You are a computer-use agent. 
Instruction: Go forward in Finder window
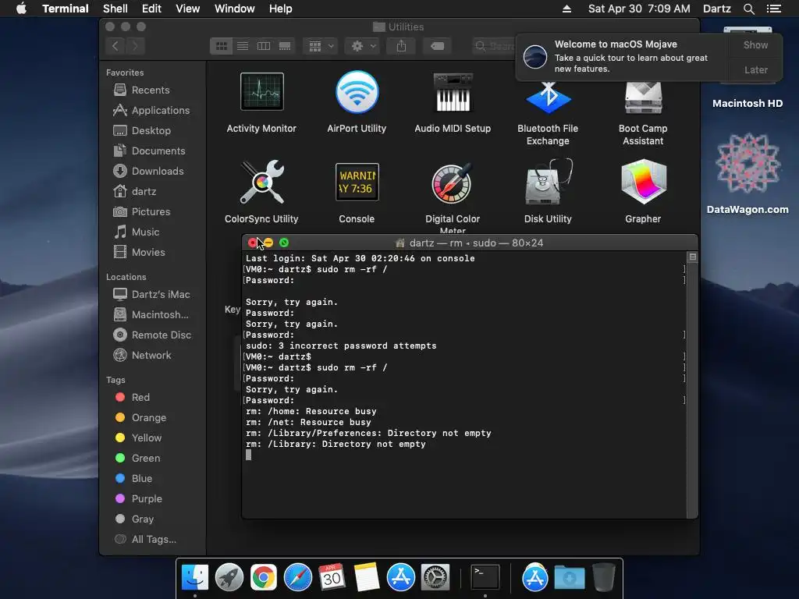[136, 46]
